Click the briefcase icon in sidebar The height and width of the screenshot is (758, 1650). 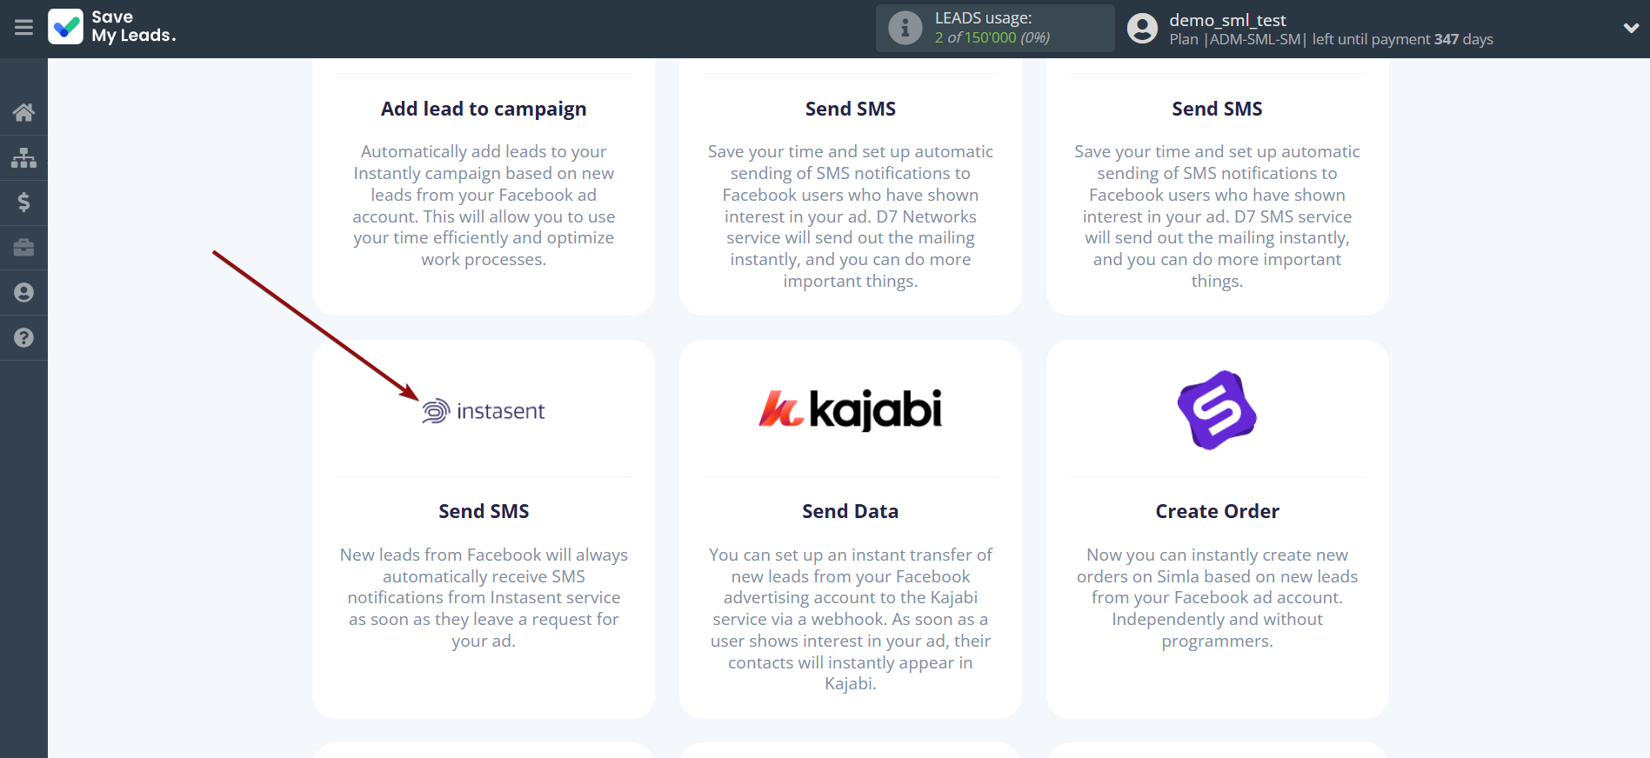tap(23, 248)
